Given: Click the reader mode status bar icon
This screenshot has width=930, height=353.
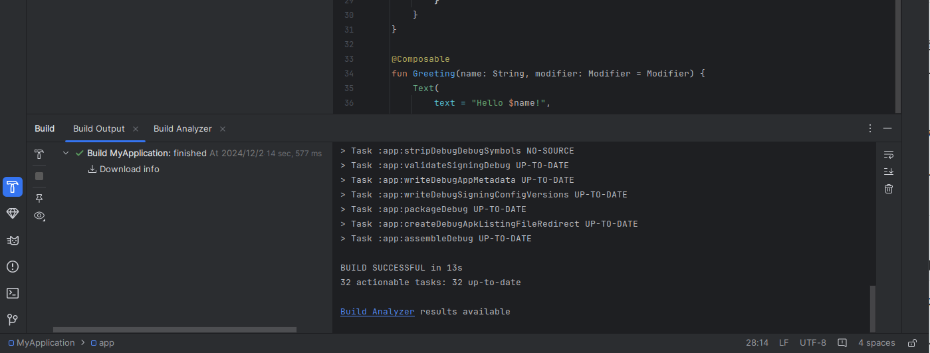Looking at the screenshot, I should coord(842,343).
